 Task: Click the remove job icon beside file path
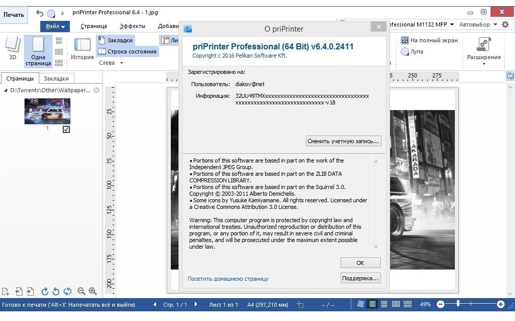pos(96,90)
